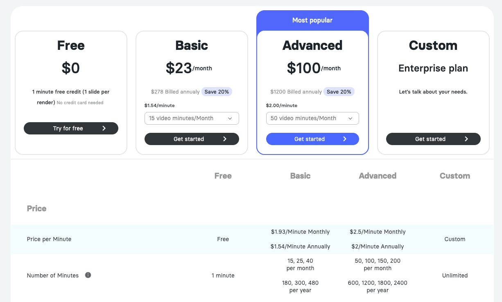502x302 pixels.
Task: Click the chevron on Custom's Get started button
Action: point(466,139)
